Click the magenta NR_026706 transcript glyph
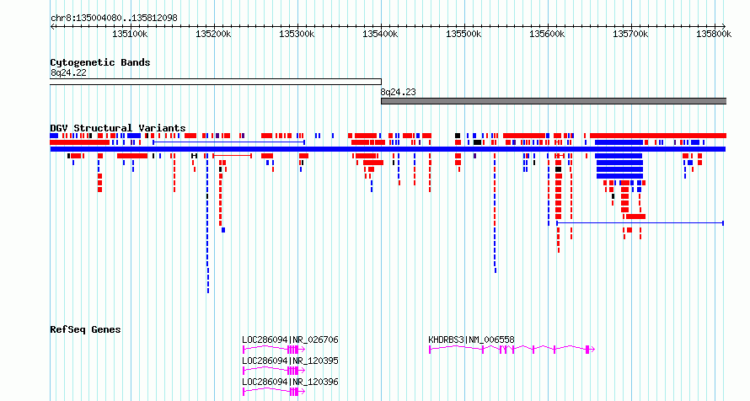The width and height of the screenshot is (750, 401). (x=274, y=350)
